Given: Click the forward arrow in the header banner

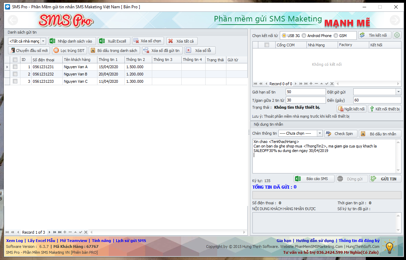Looking at the screenshot, I should pyautogui.click(x=395, y=20).
